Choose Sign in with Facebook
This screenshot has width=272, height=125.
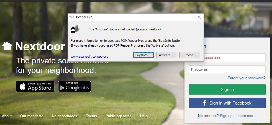click(x=227, y=103)
